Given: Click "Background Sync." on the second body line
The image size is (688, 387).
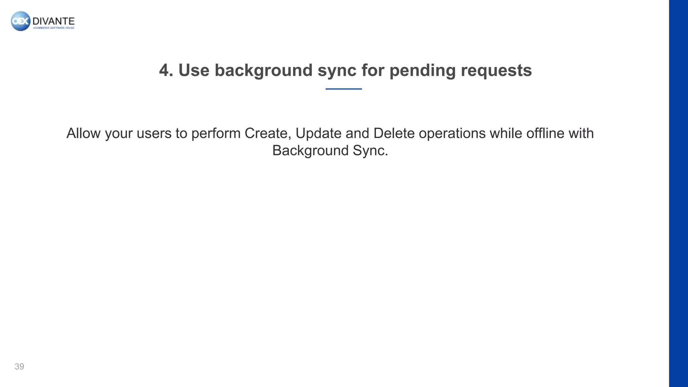Looking at the screenshot, I should [x=330, y=150].
